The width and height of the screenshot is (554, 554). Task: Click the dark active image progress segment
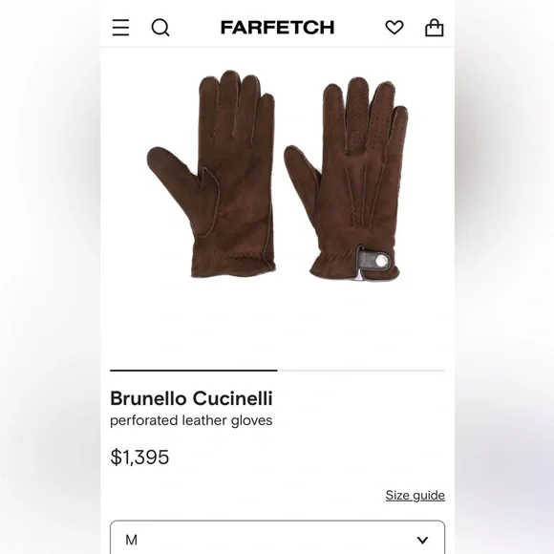194,371
